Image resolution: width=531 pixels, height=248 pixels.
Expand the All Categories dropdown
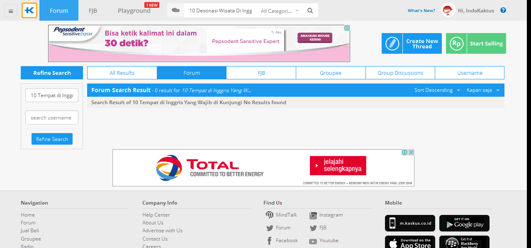pos(280,11)
